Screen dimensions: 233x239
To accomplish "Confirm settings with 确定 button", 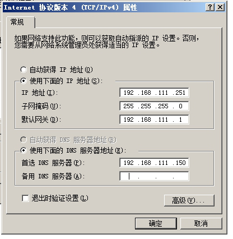I will pos(156,223).
